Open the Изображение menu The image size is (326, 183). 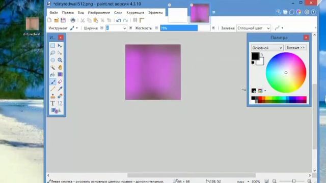[x=99, y=13]
